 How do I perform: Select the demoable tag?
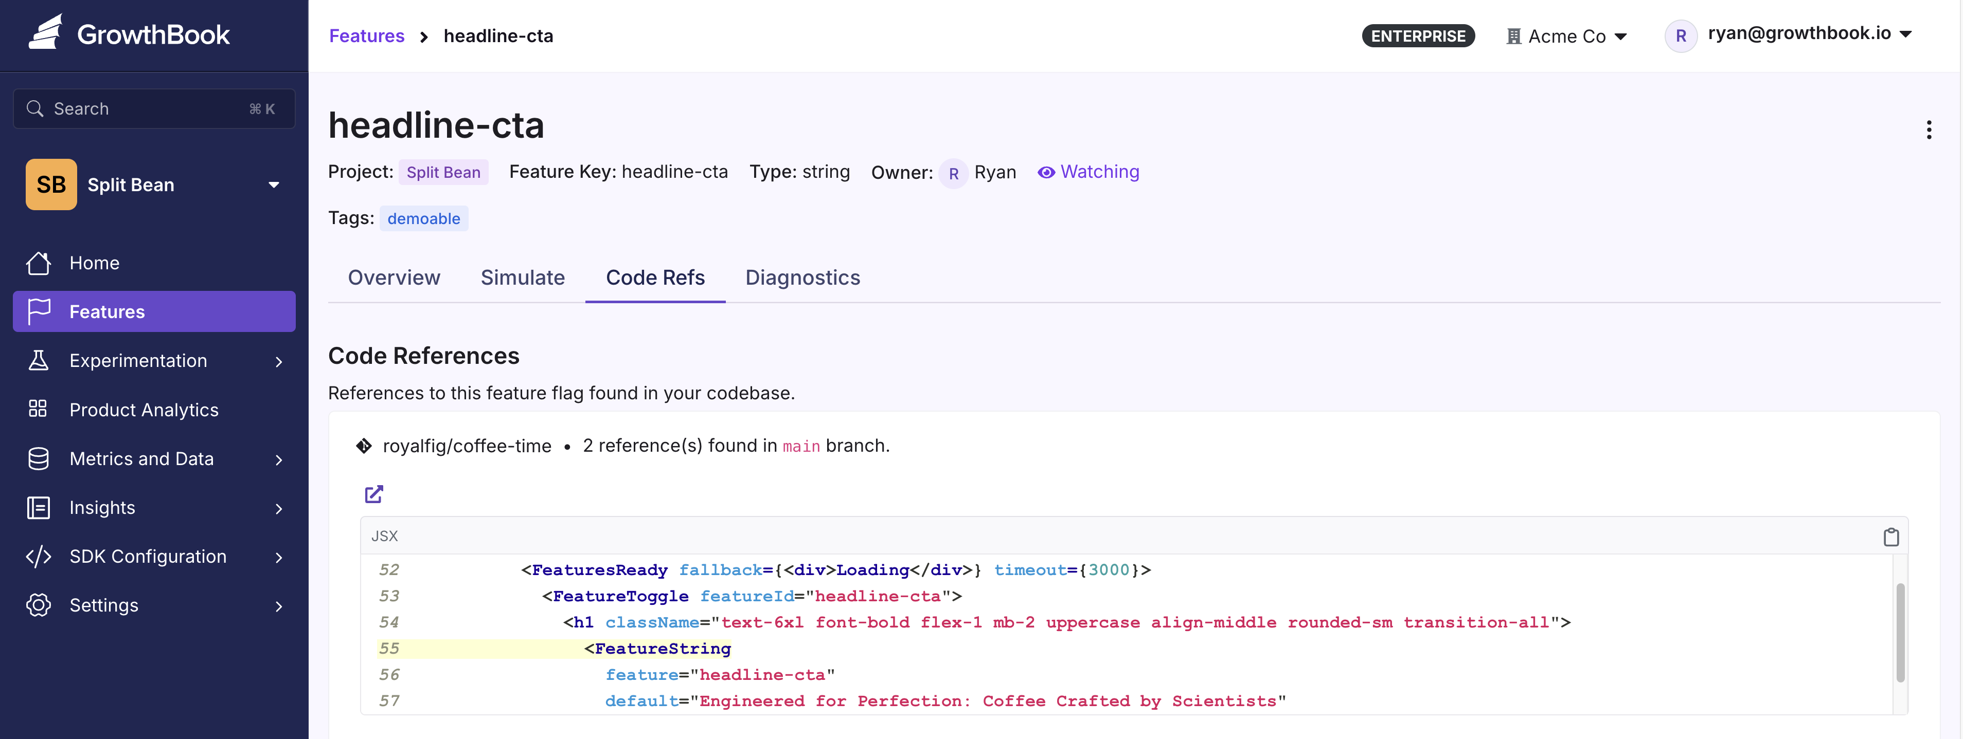[424, 218]
